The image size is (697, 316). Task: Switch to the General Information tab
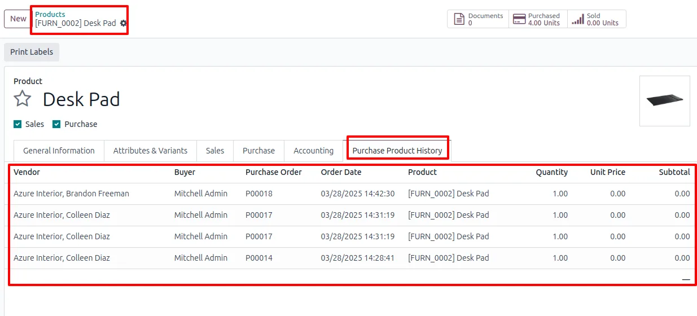point(59,151)
